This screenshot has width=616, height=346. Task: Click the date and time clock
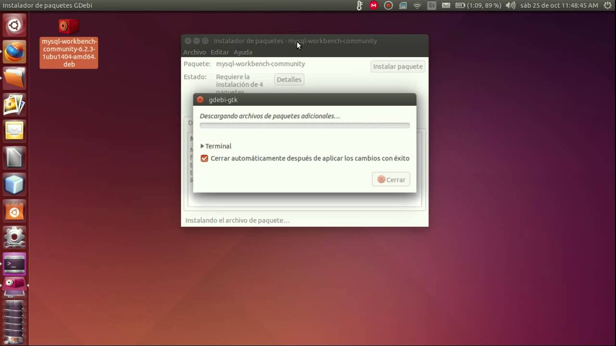pyautogui.click(x=559, y=5)
